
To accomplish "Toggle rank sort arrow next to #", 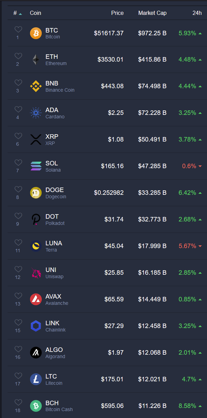I will [20, 13].
